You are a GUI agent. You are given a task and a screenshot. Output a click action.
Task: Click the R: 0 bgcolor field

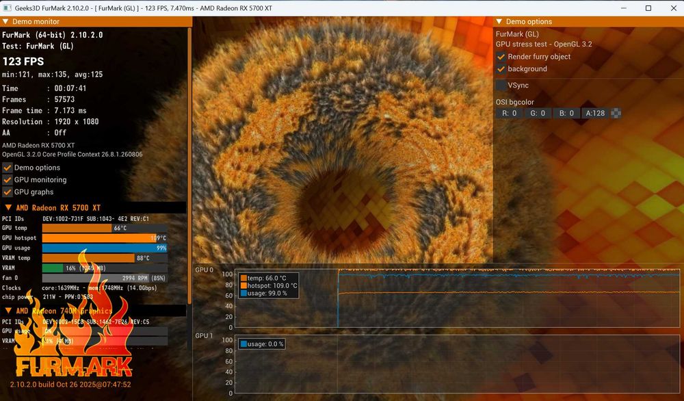click(x=509, y=114)
